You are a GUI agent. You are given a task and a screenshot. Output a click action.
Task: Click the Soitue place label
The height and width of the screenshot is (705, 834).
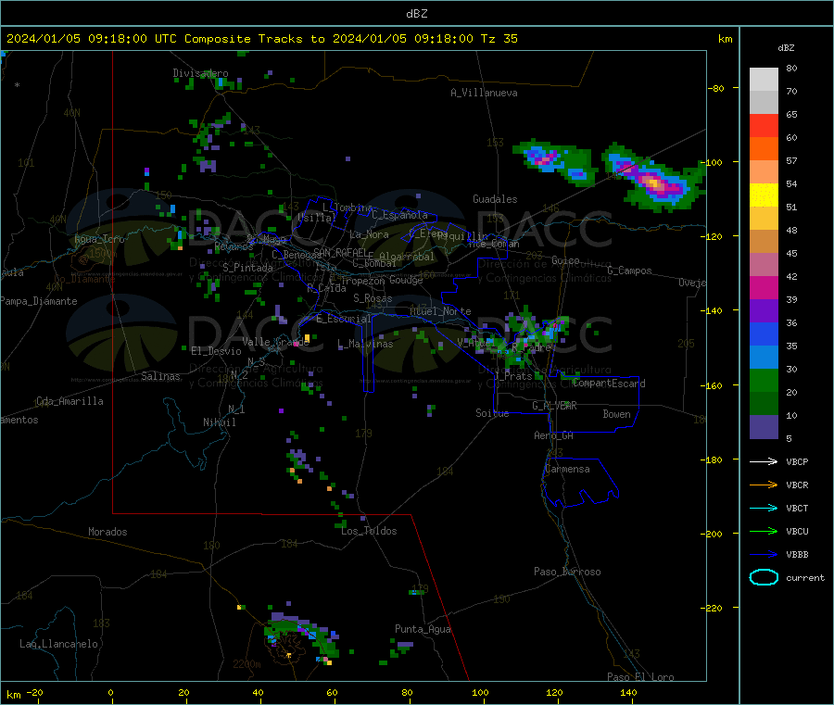(x=492, y=413)
